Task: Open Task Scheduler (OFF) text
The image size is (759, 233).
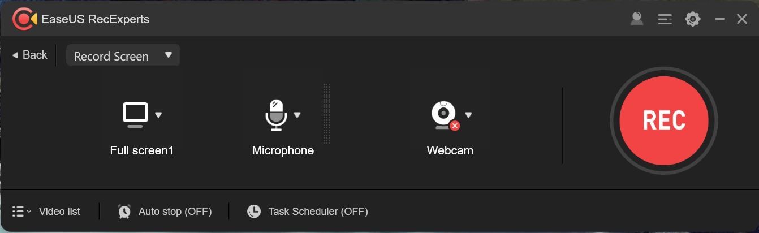Action: 318,212
